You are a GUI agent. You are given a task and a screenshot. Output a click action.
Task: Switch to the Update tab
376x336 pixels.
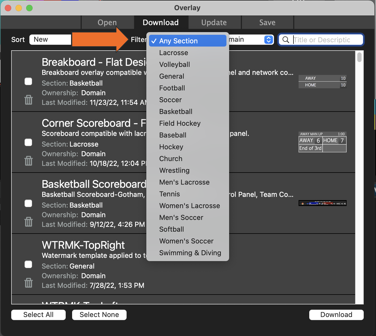pos(214,22)
